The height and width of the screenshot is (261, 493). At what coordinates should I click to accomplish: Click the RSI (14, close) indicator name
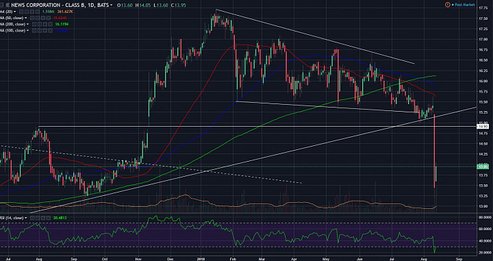click(12, 218)
